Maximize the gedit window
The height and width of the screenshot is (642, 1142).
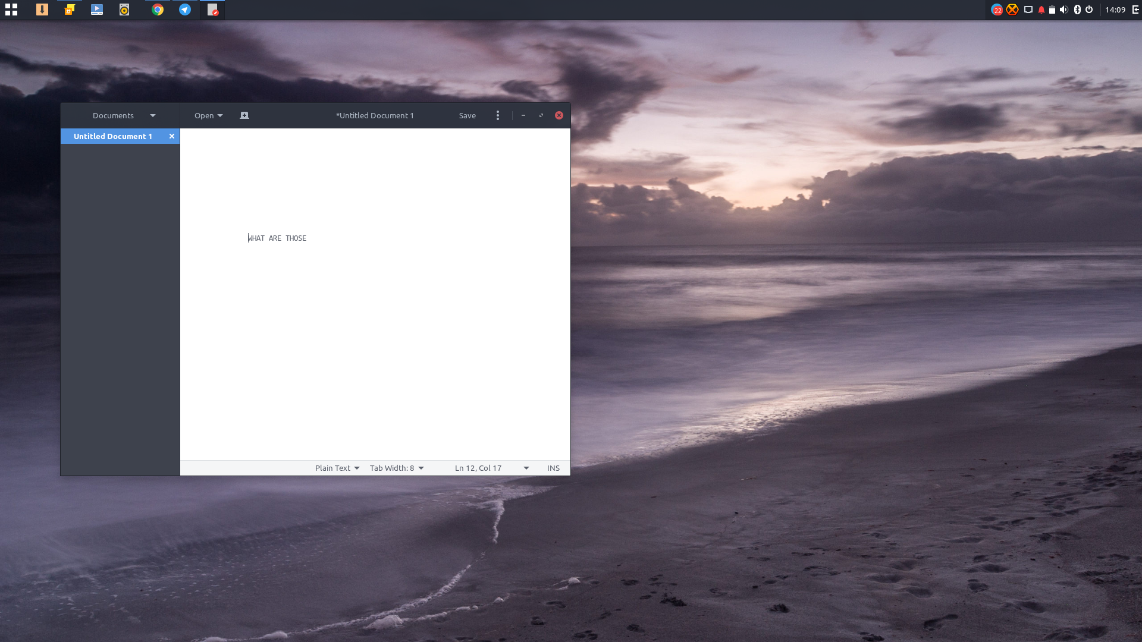tap(541, 115)
